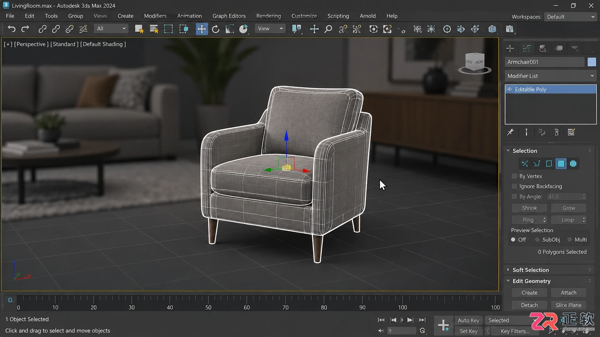Screen dimensions: 600x337
Task: Select the Off preview selection radio
Action: tap(513, 240)
